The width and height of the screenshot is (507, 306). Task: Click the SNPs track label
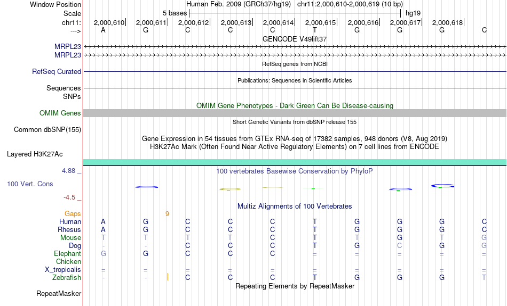[x=72, y=96]
